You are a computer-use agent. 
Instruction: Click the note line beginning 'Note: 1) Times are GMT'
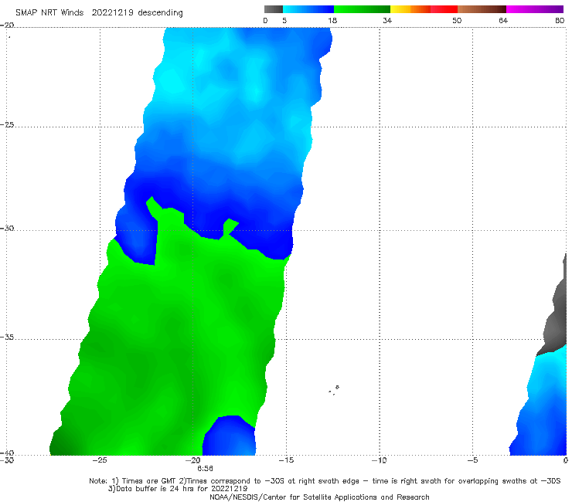[x=325, y=481]
